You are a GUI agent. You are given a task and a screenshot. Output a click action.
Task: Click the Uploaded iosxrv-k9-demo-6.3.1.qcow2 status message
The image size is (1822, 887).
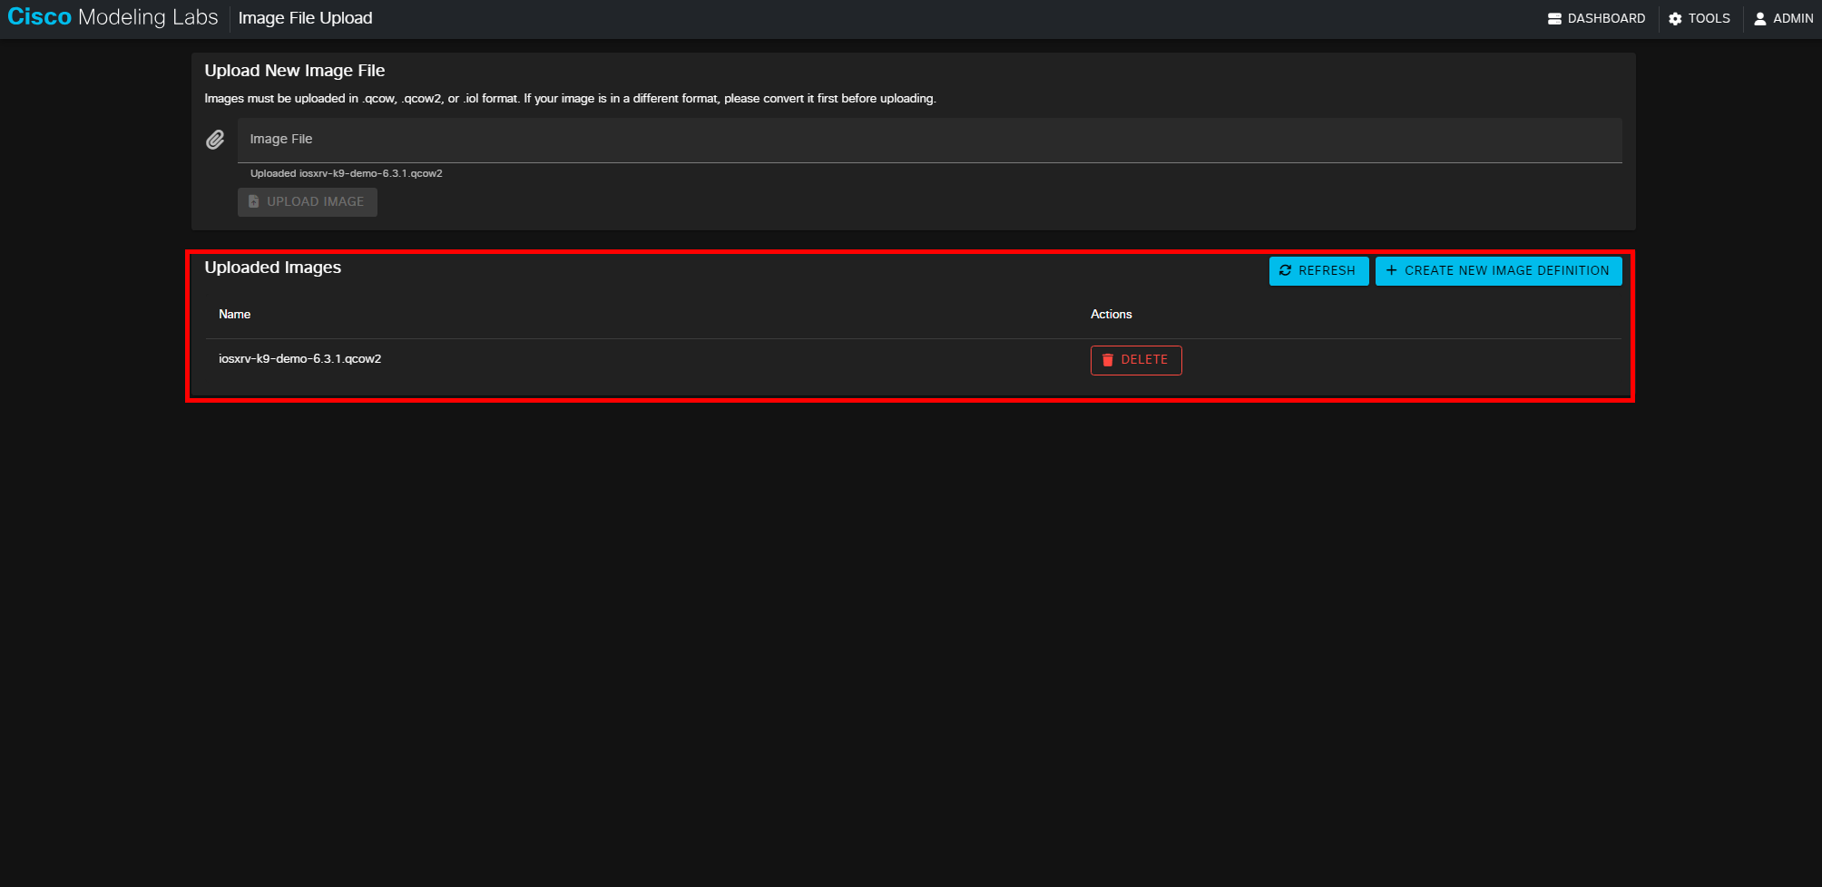(346, 173)
